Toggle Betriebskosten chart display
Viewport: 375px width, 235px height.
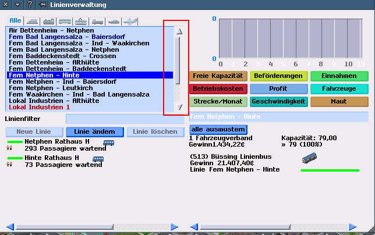[218, 89]
